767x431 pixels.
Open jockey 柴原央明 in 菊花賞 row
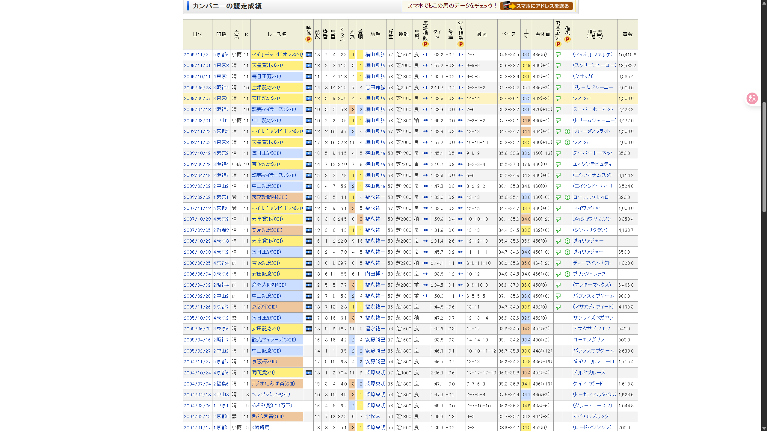[x=375, y=373]
